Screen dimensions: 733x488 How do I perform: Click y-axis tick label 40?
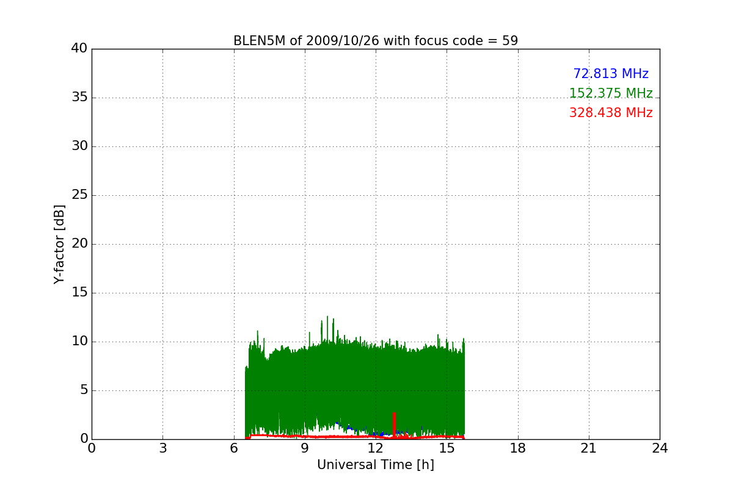pyautogui.click(x=79, y=49)
